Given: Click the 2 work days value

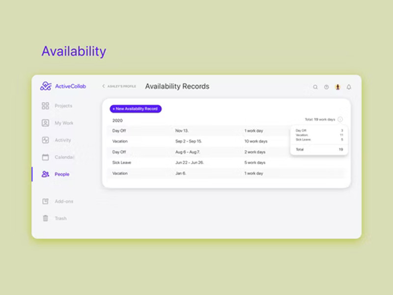Looking at the screenshot, I should pyautogui.click(x=254, y=152).
